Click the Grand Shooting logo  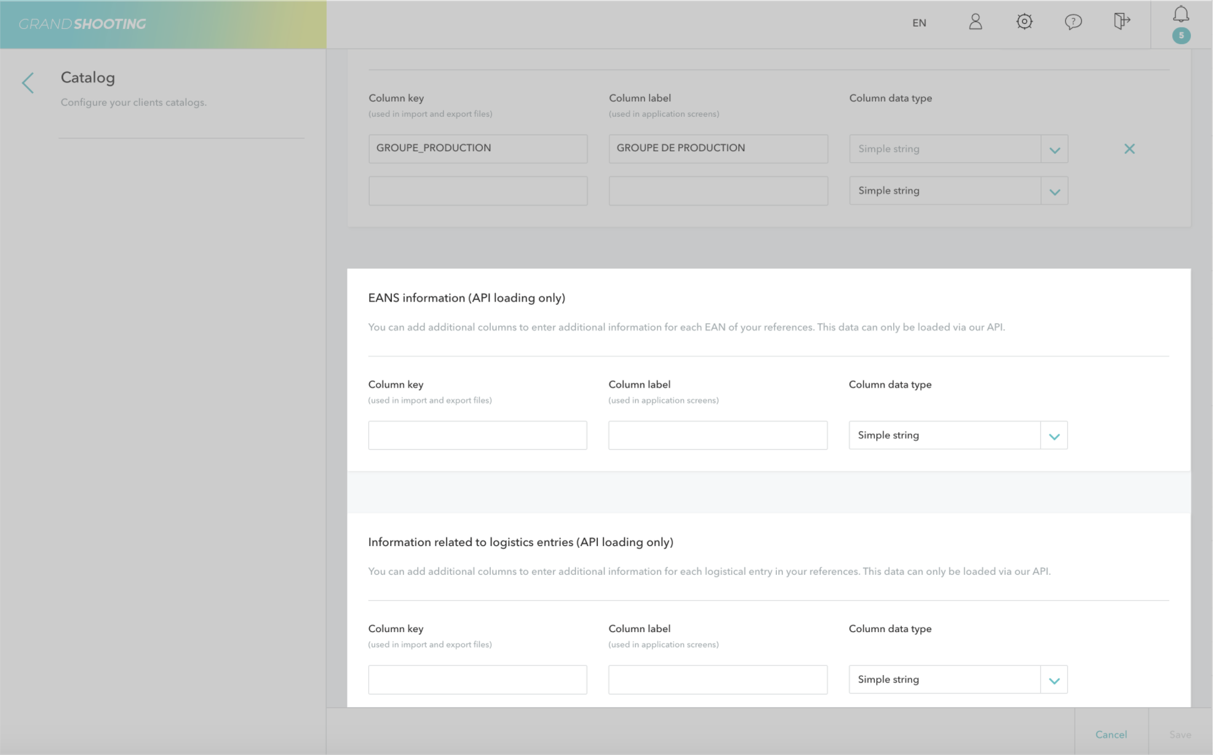pos(82,24)
